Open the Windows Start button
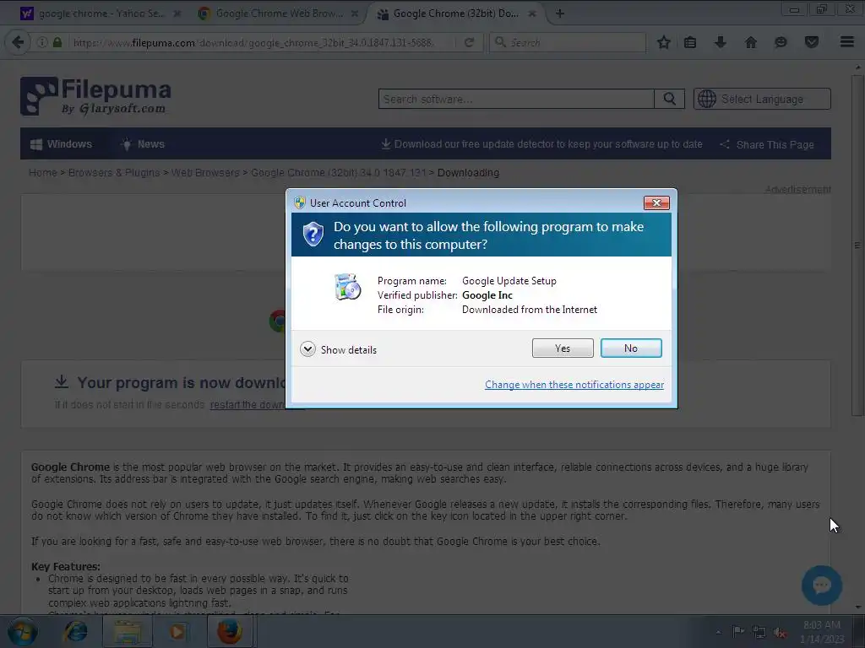This screenshot has width=865, height=648. (22, 631)
